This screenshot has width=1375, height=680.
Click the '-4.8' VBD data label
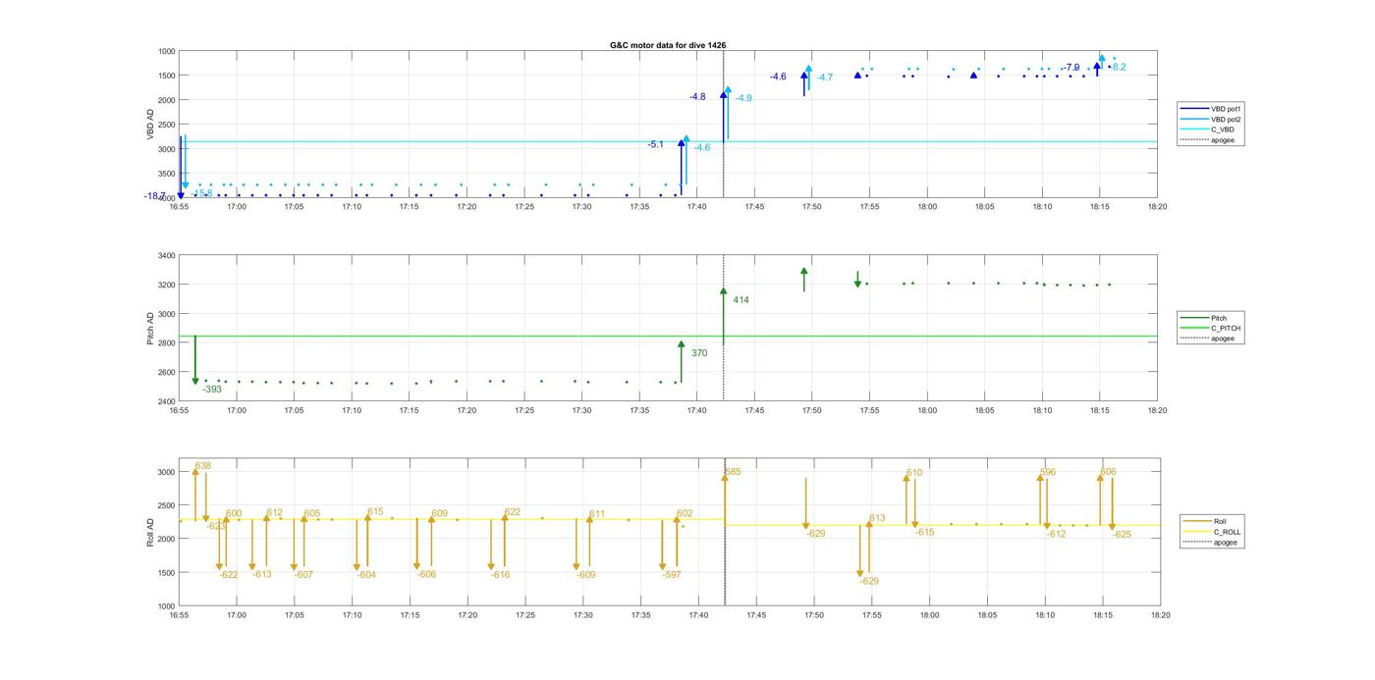[x=697, y=97]
